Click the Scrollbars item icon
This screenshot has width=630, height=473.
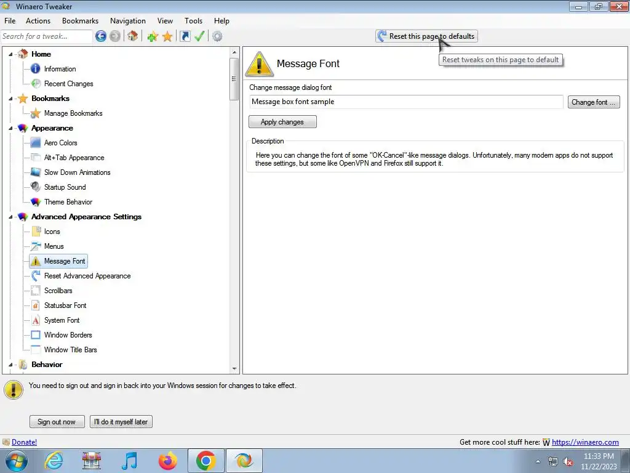(x=36, y=291)
